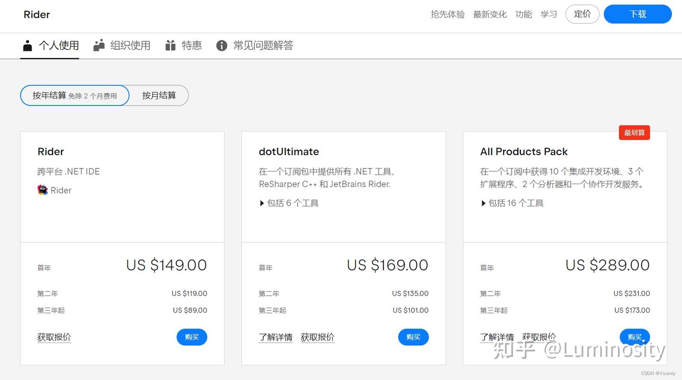Viewport: 682px width, 380px height.
Task: Click 学习 in the navigation bar
Action: [549, 14]
